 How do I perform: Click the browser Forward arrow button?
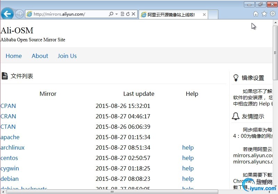click(19, 14)
